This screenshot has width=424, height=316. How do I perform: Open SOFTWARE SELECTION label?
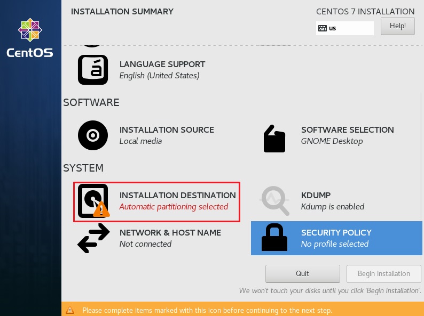pyautogui.click(x=348, y=130)
